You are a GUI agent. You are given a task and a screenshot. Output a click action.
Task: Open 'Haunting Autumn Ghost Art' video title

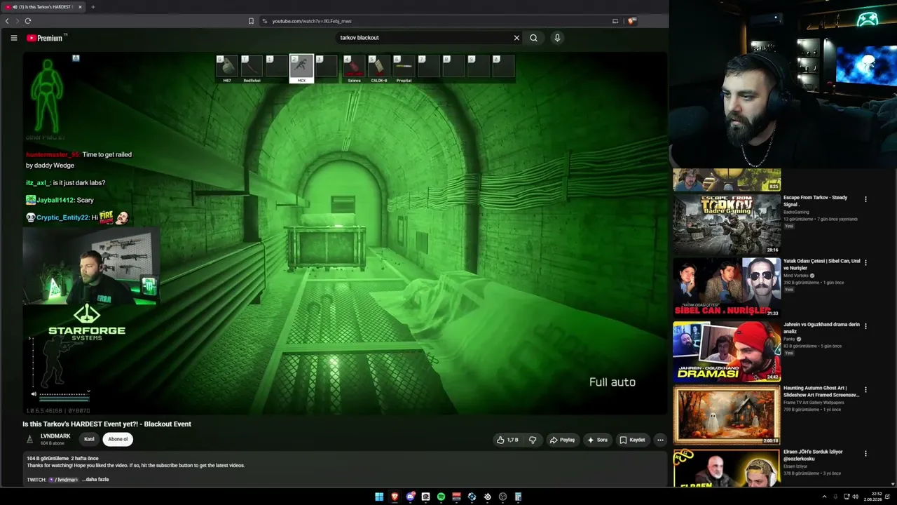[821, 391]
